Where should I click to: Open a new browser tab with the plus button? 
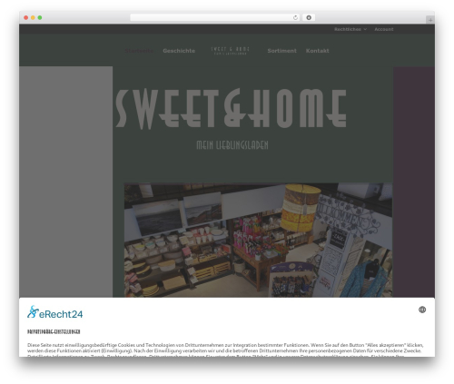(x=430, y=20)
